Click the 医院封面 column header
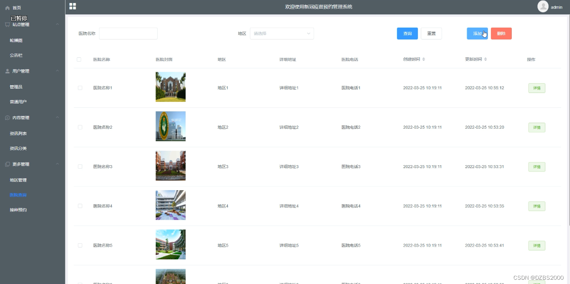 click(x=164, y=59)
